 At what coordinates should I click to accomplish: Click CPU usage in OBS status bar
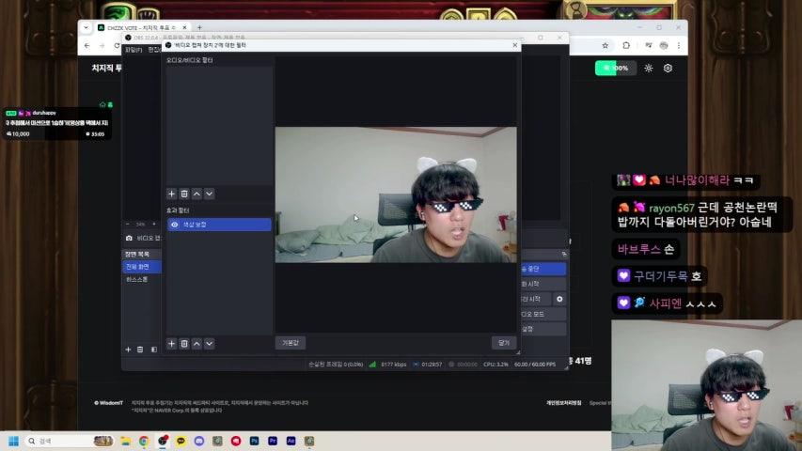pyautogui.click(x=495, y=365)
